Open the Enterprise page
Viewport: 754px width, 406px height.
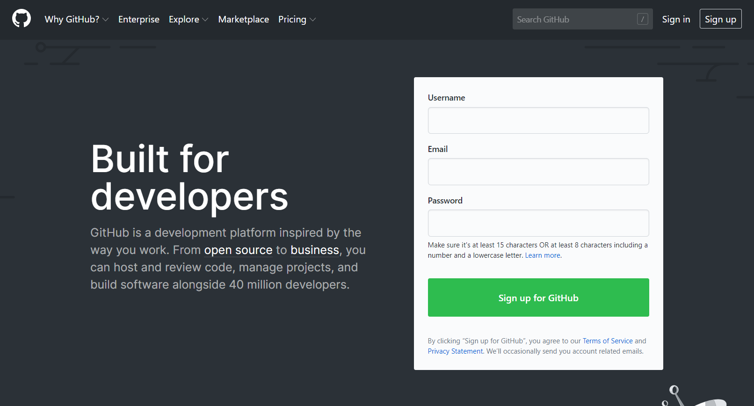point(139,19)
